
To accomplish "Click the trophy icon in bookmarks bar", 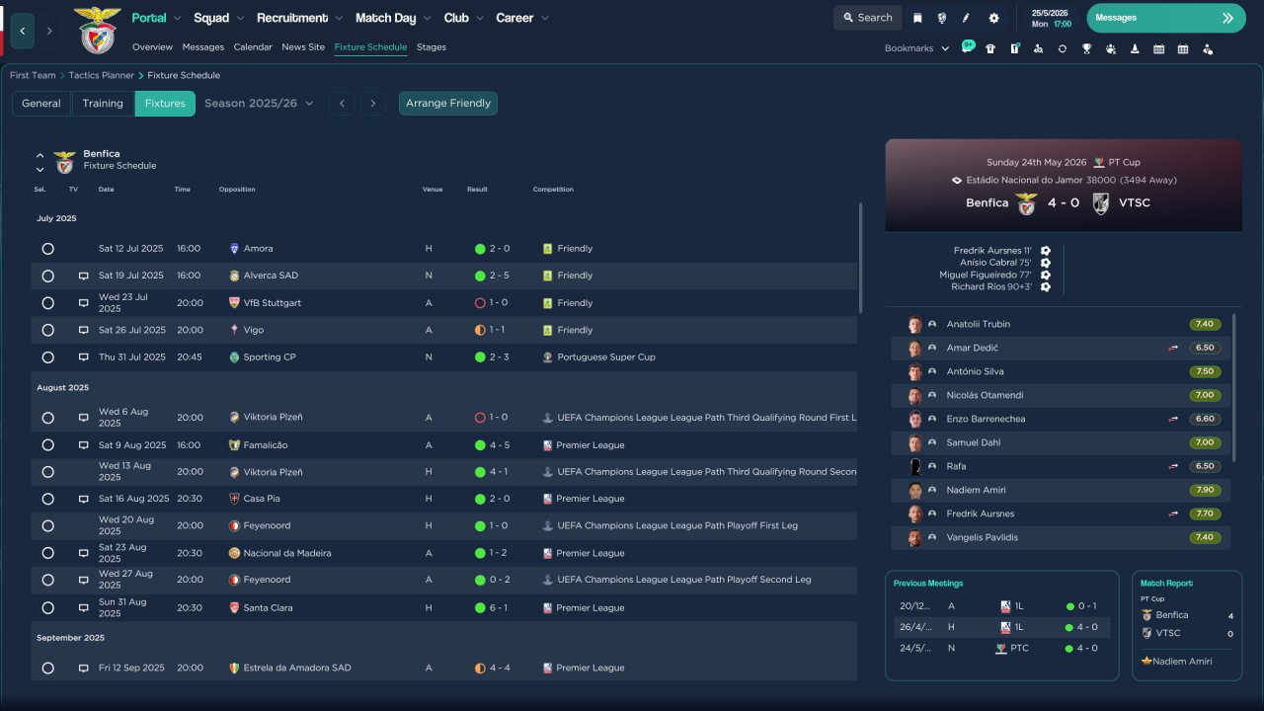I will pos(1086,48).
